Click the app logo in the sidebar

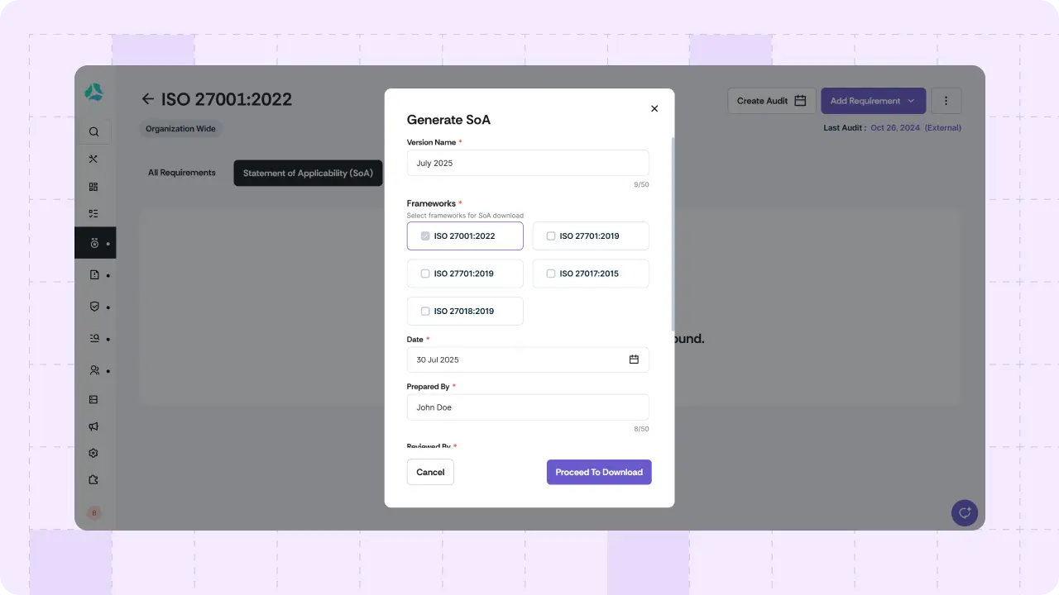(x=93, y=93)
